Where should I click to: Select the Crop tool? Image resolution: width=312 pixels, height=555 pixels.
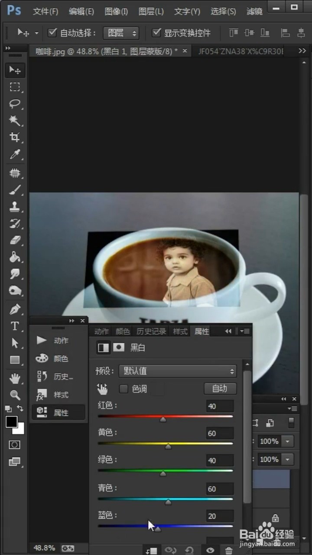click(15, 138)
